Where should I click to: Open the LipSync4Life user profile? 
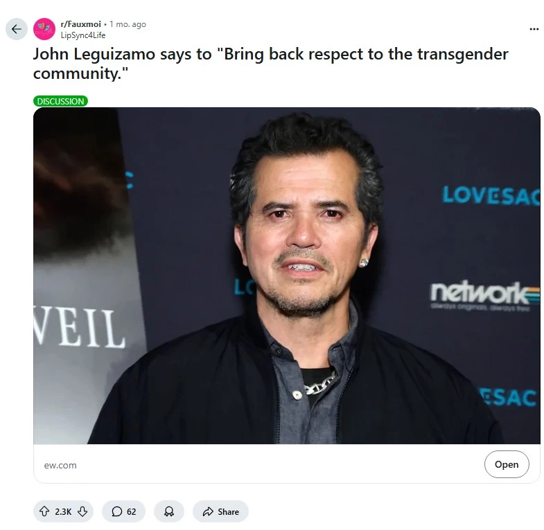point(83,35)
